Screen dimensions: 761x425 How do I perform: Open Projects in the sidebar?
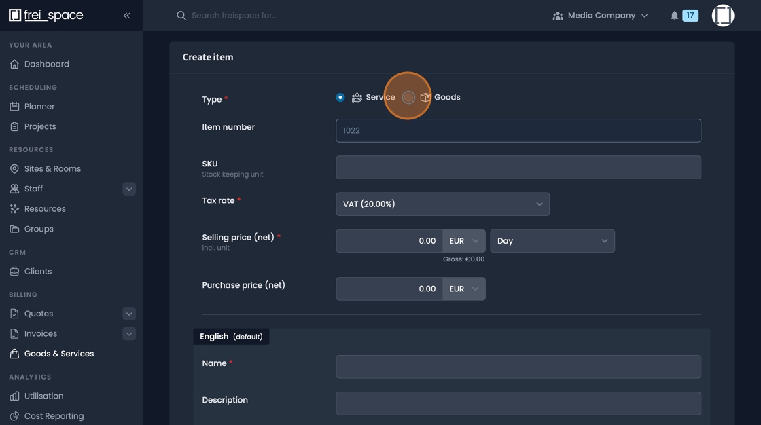tap(40, 126)
